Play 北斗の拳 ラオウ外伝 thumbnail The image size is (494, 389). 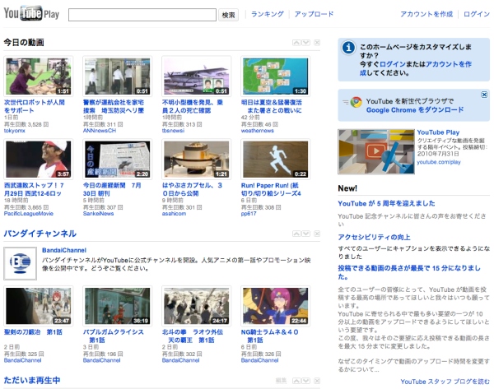pos(196,306)
